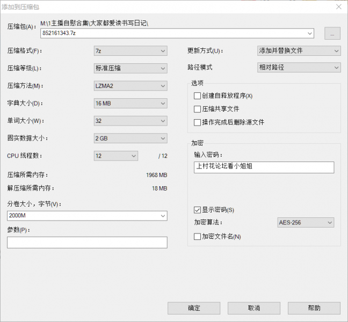
Task: Open the 分卷大小 dropdown showing 2000M
Action: pos(87,216)
